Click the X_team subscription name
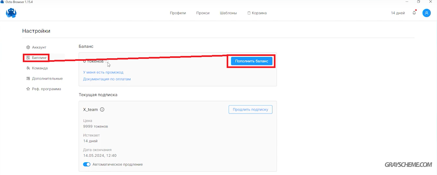Screen dimensions: 437x175 pos(91,110)
